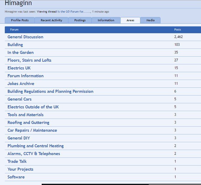Go to the General Cars forum
This screenshot has width=201, height=185.
pyautogui.click(x=19, y=99)
